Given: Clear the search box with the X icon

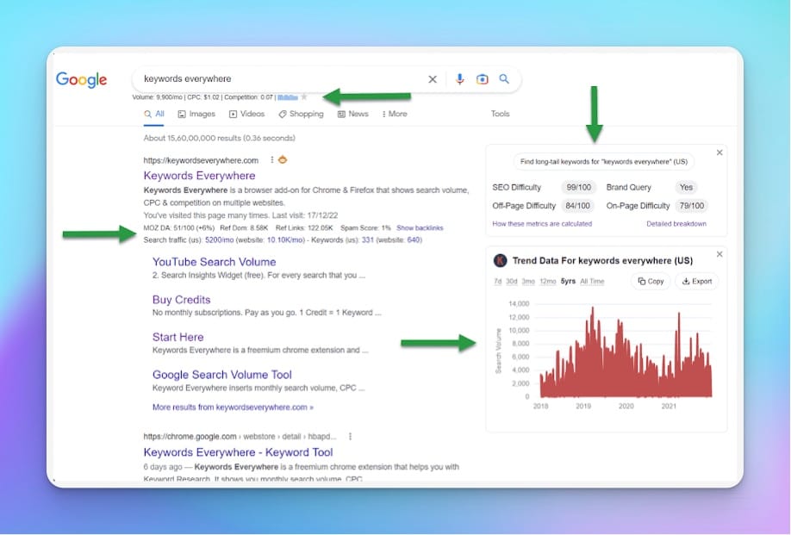Looking at the screenshot, I should 433,79.
